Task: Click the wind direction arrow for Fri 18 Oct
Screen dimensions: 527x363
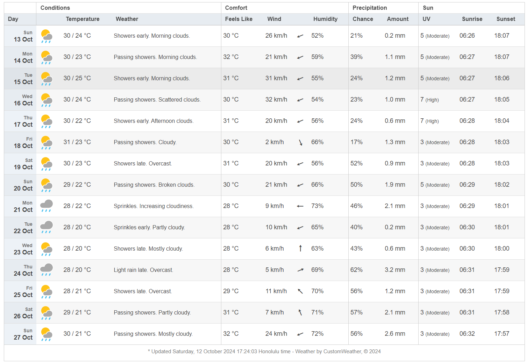Action: pos(300,142)
